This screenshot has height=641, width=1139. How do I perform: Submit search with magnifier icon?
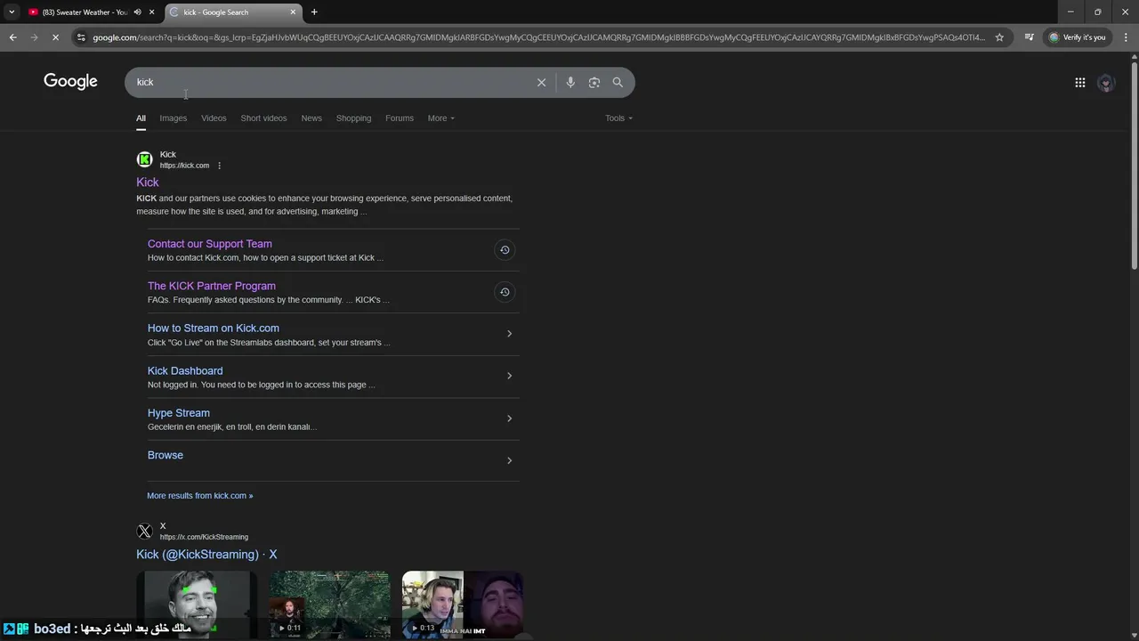pos(618,82)
